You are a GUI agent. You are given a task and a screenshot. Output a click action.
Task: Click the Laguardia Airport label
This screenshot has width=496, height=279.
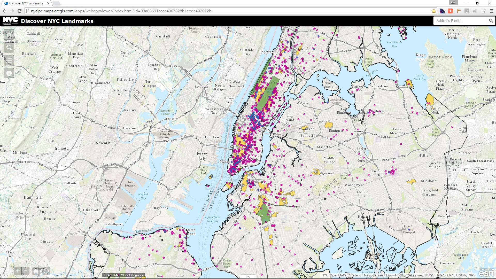[x=336, y=101]
